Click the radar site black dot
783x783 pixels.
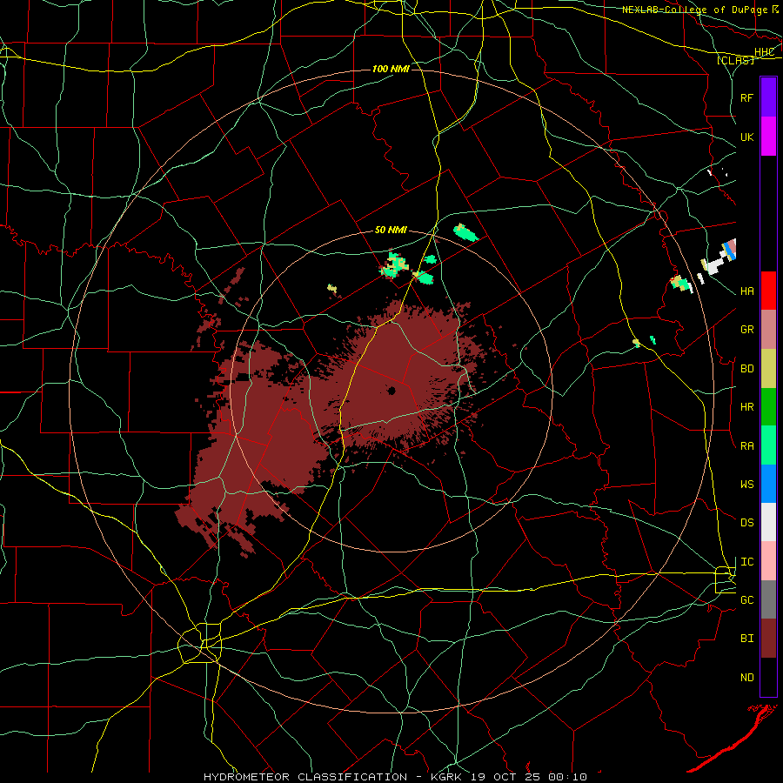391,390
